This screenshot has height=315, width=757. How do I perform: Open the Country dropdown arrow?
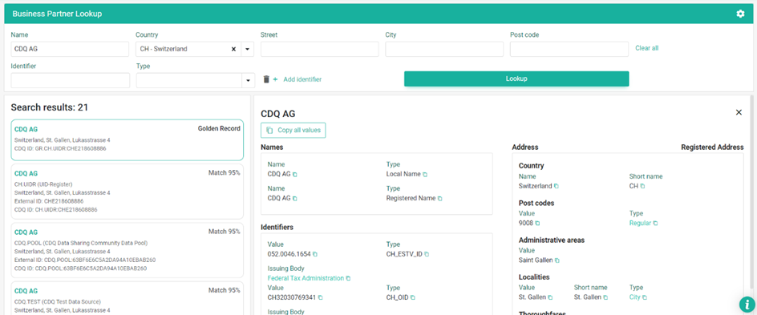(x=248, y=49)
